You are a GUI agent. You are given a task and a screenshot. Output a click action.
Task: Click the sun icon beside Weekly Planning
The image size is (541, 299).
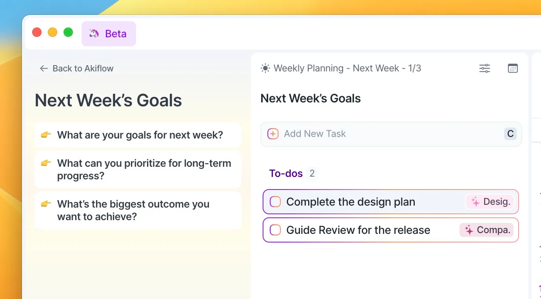point(265,68)
